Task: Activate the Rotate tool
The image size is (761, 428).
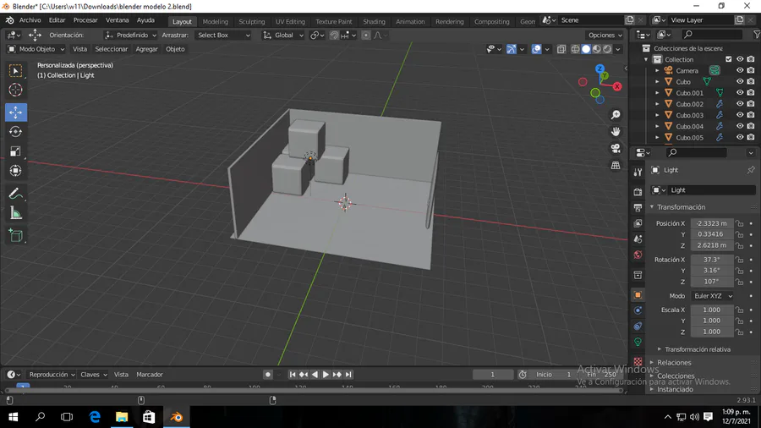Action: pyautogui.click(x=15, y=131)
